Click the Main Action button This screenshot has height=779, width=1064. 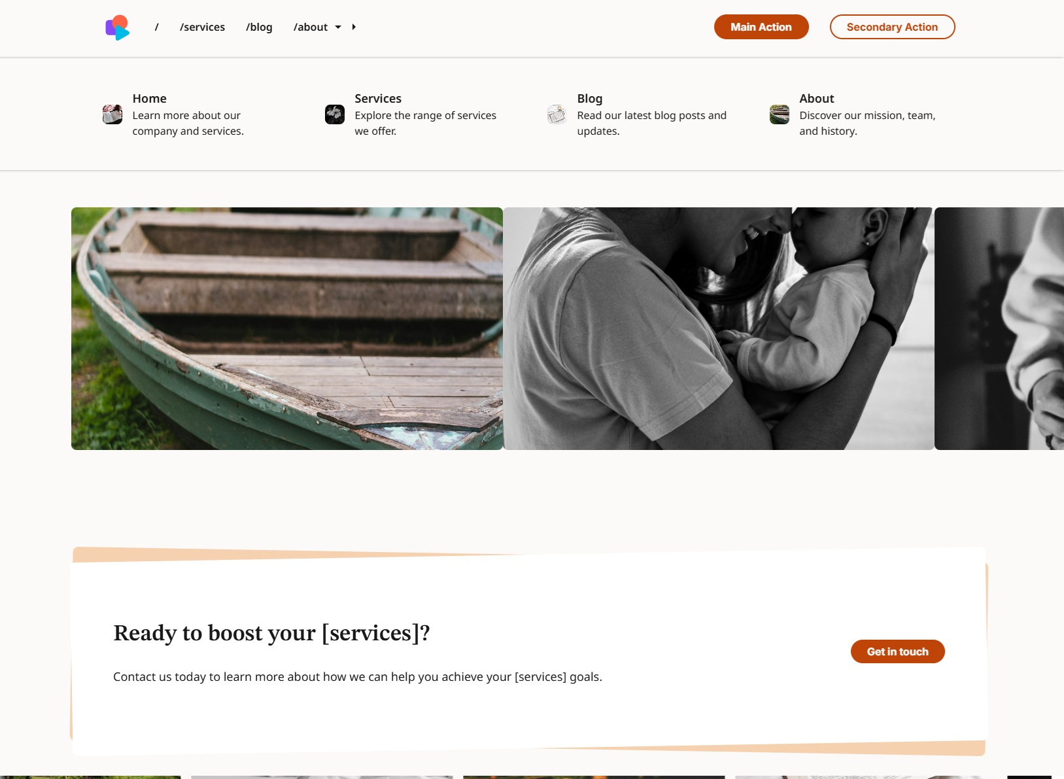(761, 27)
